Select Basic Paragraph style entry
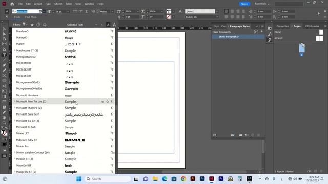The width and height of the screenshot is (328, 184). (x=238, y=37)
